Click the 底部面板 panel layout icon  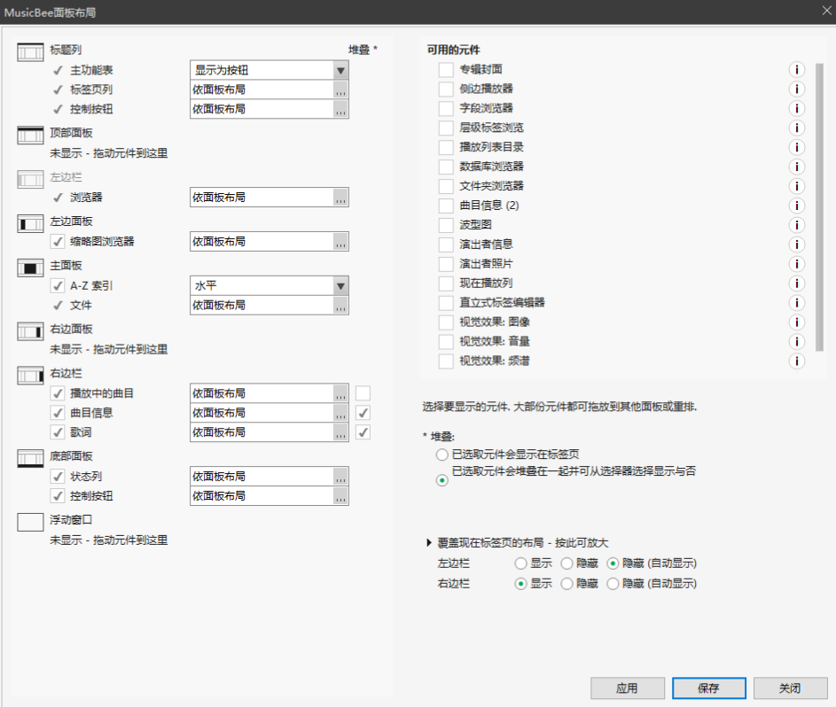[x=30, y=459]
